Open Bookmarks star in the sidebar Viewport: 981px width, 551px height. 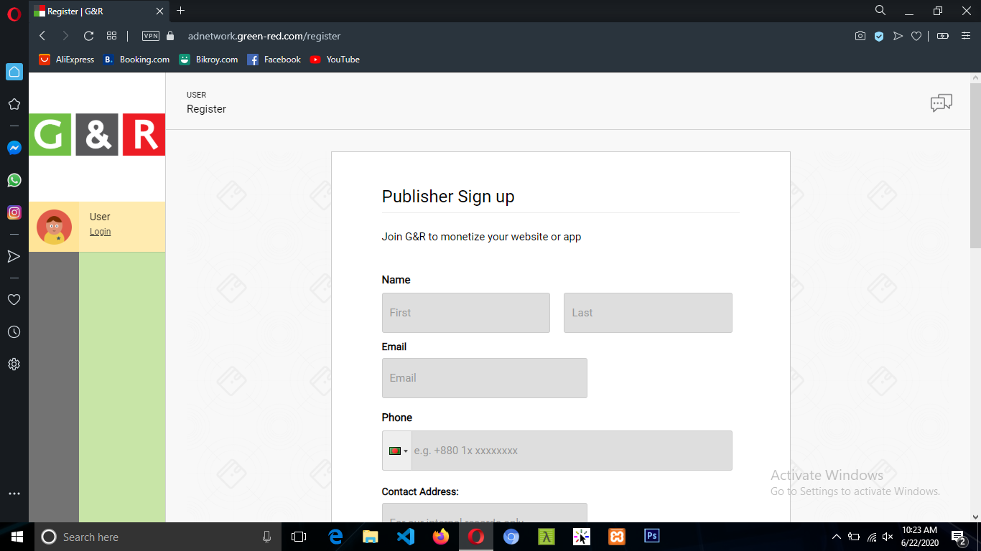[14, 104]
